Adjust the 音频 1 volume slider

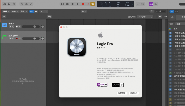(x=31, y=27)
